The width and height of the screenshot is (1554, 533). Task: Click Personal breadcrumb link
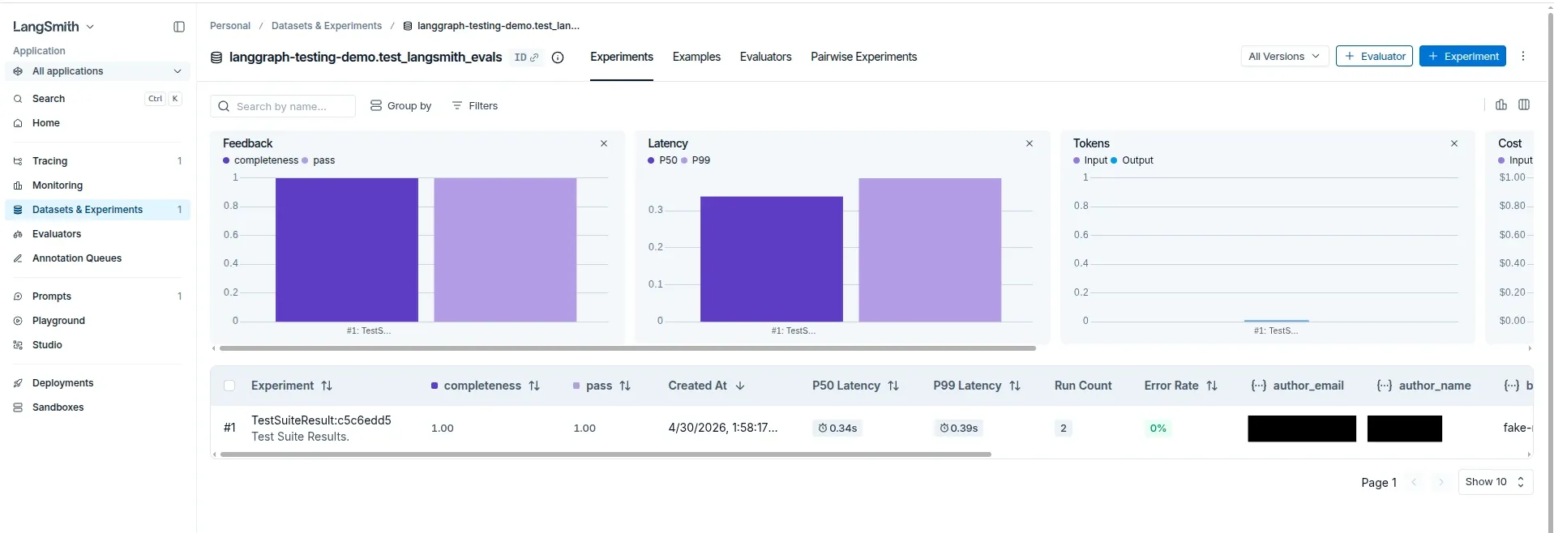(x=230, y=26)
